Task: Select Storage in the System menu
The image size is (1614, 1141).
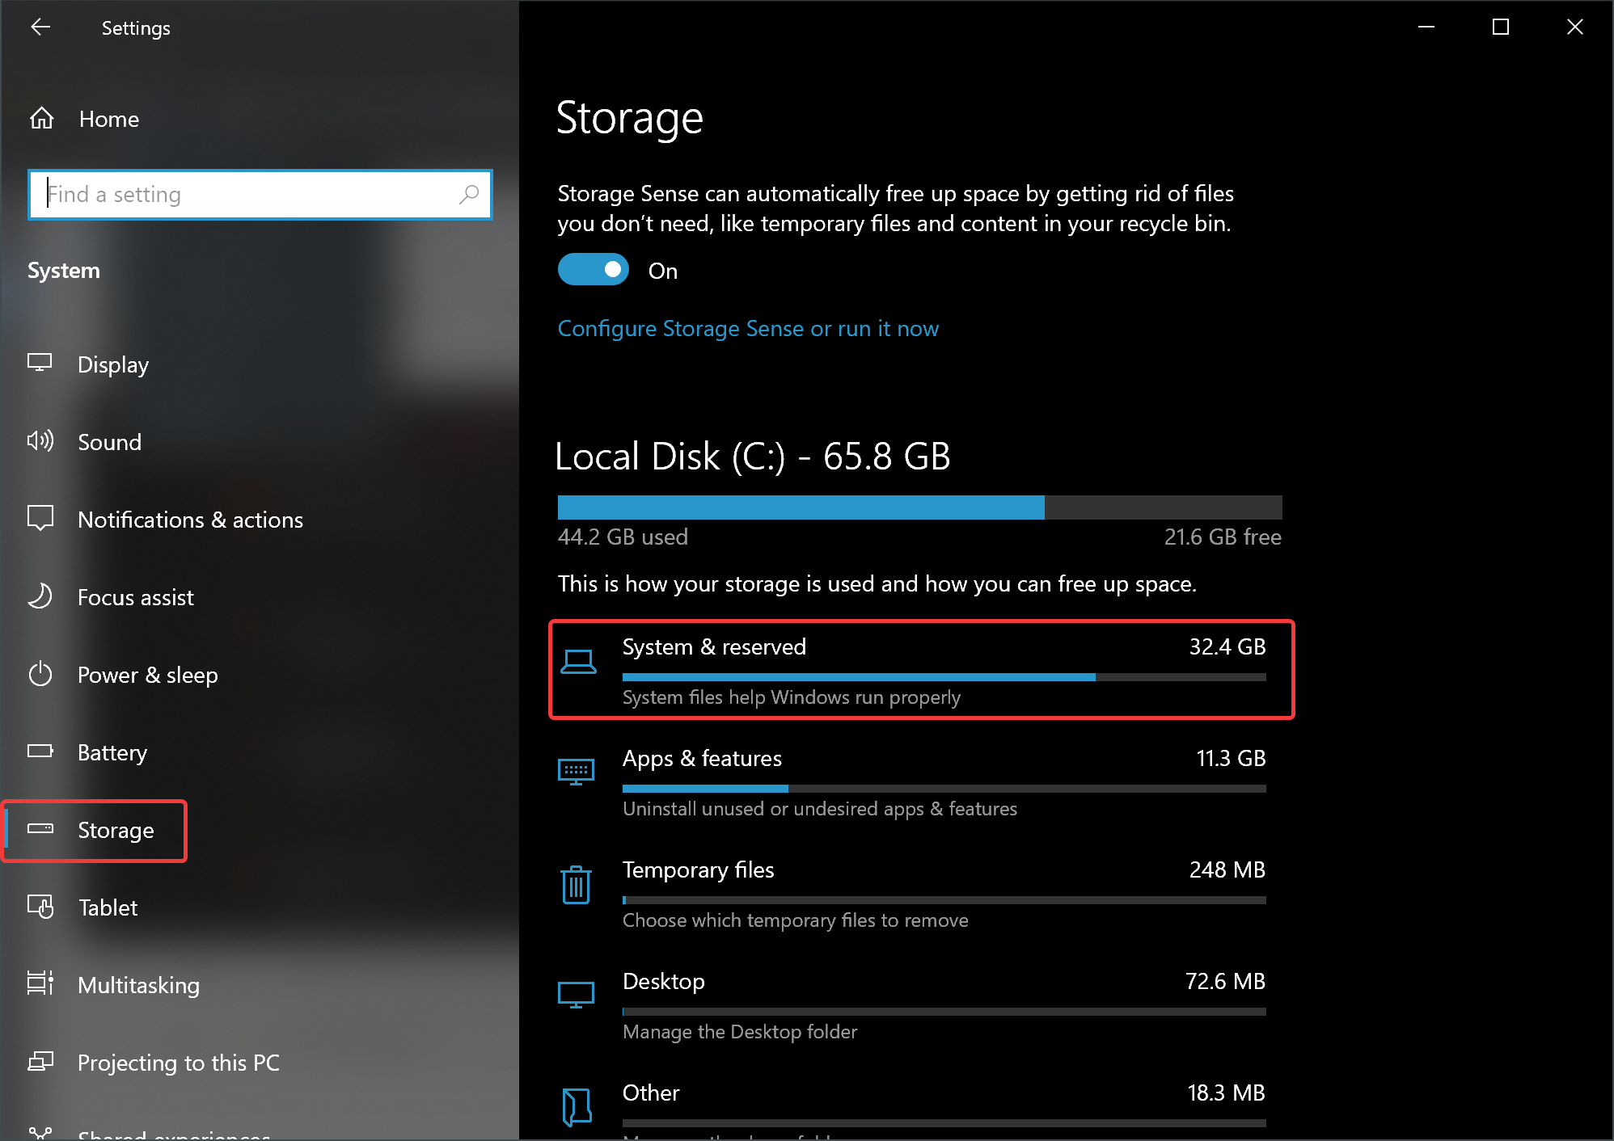Action: pos(116,830)
